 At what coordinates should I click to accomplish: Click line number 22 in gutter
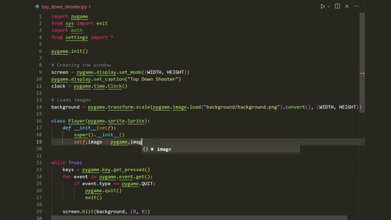39,163
